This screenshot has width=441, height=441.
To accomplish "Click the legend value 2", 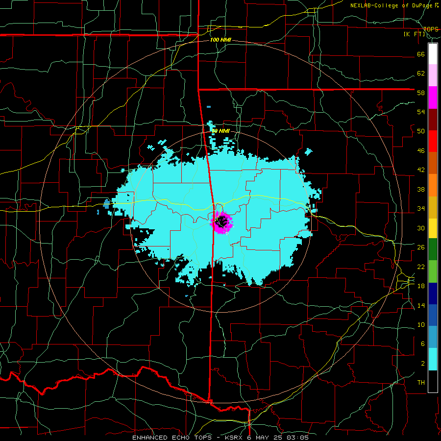I will point(422,364).
